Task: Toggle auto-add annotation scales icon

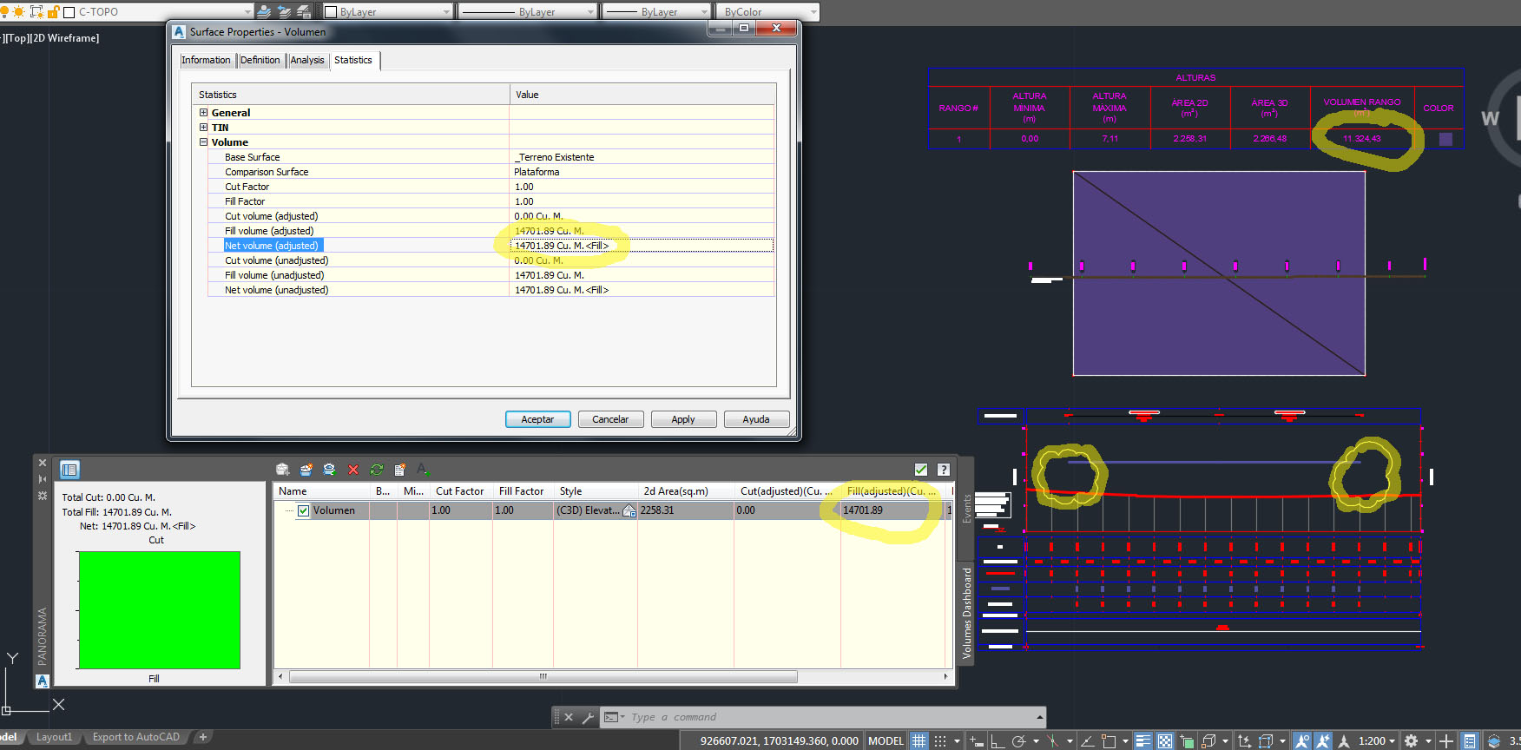Action: (1322, 740)
